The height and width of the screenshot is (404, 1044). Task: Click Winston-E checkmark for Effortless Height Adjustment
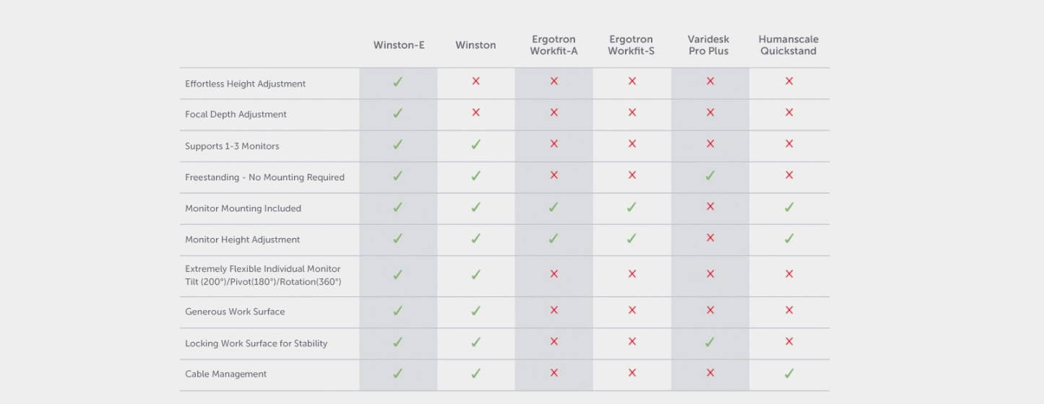coord(397,82)
